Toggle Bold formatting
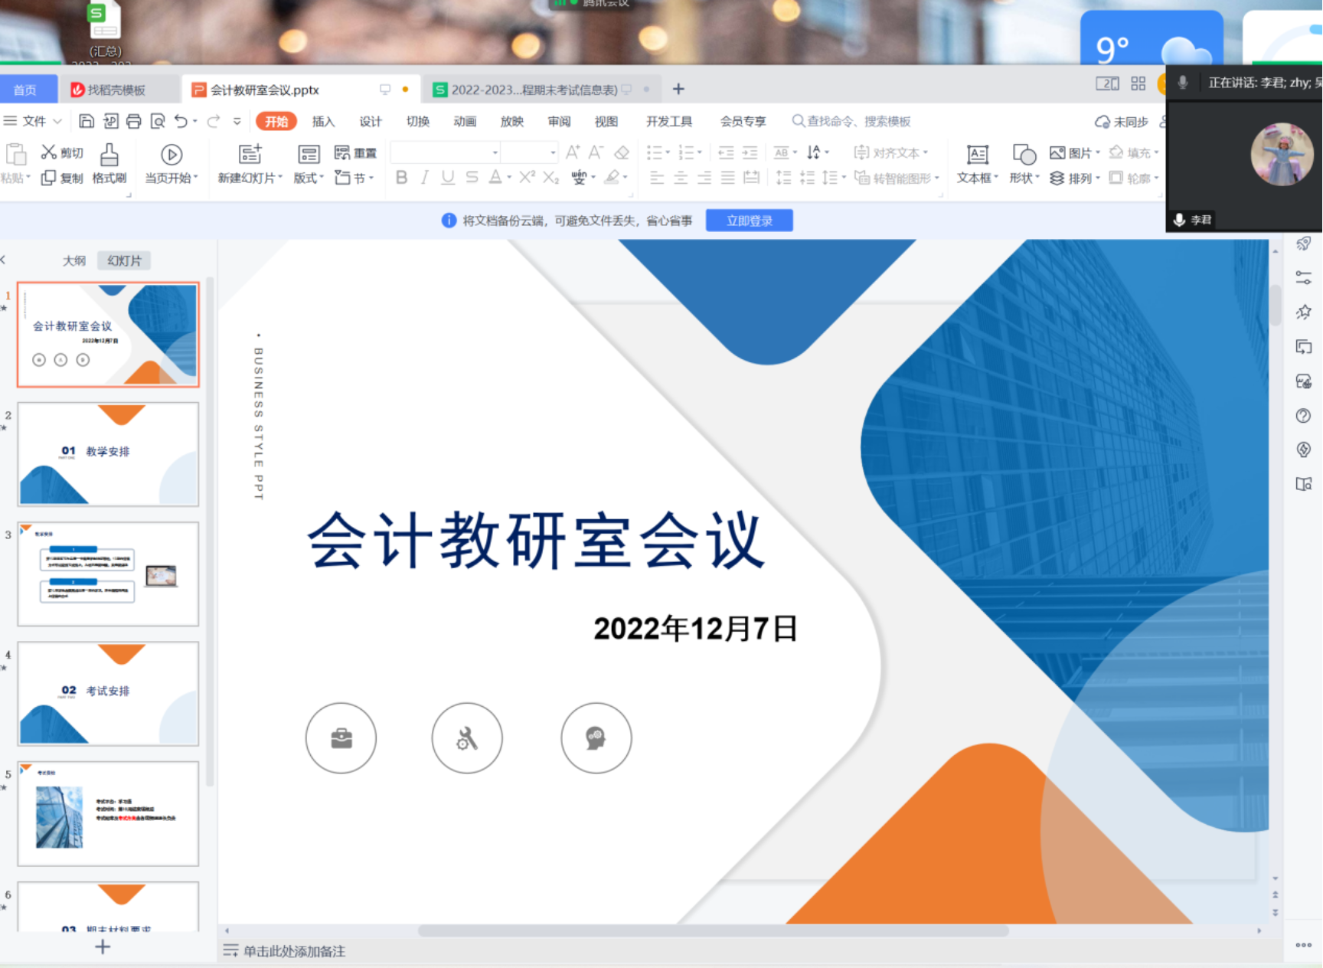Screen dimensions: 1323x968 (x=401, y=178)
